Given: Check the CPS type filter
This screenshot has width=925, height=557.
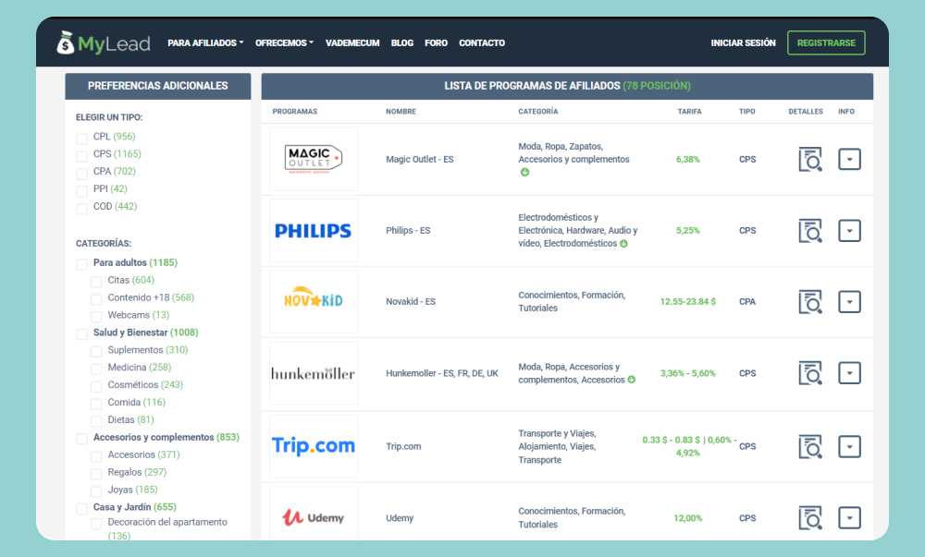Looking at the screenshot, I should click(82, 156).
